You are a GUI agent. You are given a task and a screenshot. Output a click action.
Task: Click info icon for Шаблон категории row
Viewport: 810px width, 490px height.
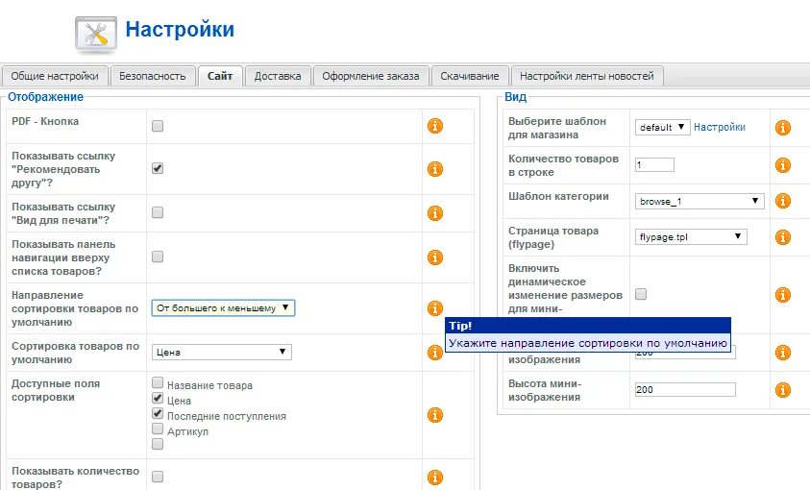(783, 201)
